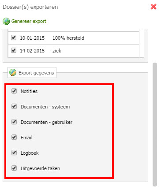Disable the Uitgevoerde taken checkbox
This screenshot has width=161, height=190.
point(14,168)
